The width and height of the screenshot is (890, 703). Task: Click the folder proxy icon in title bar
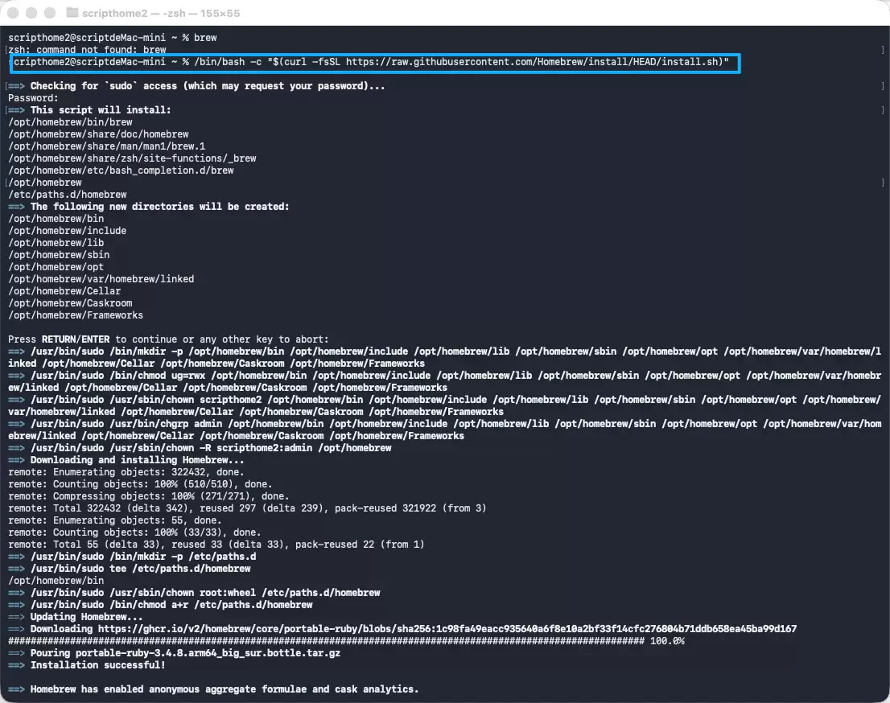coord(72,13)
